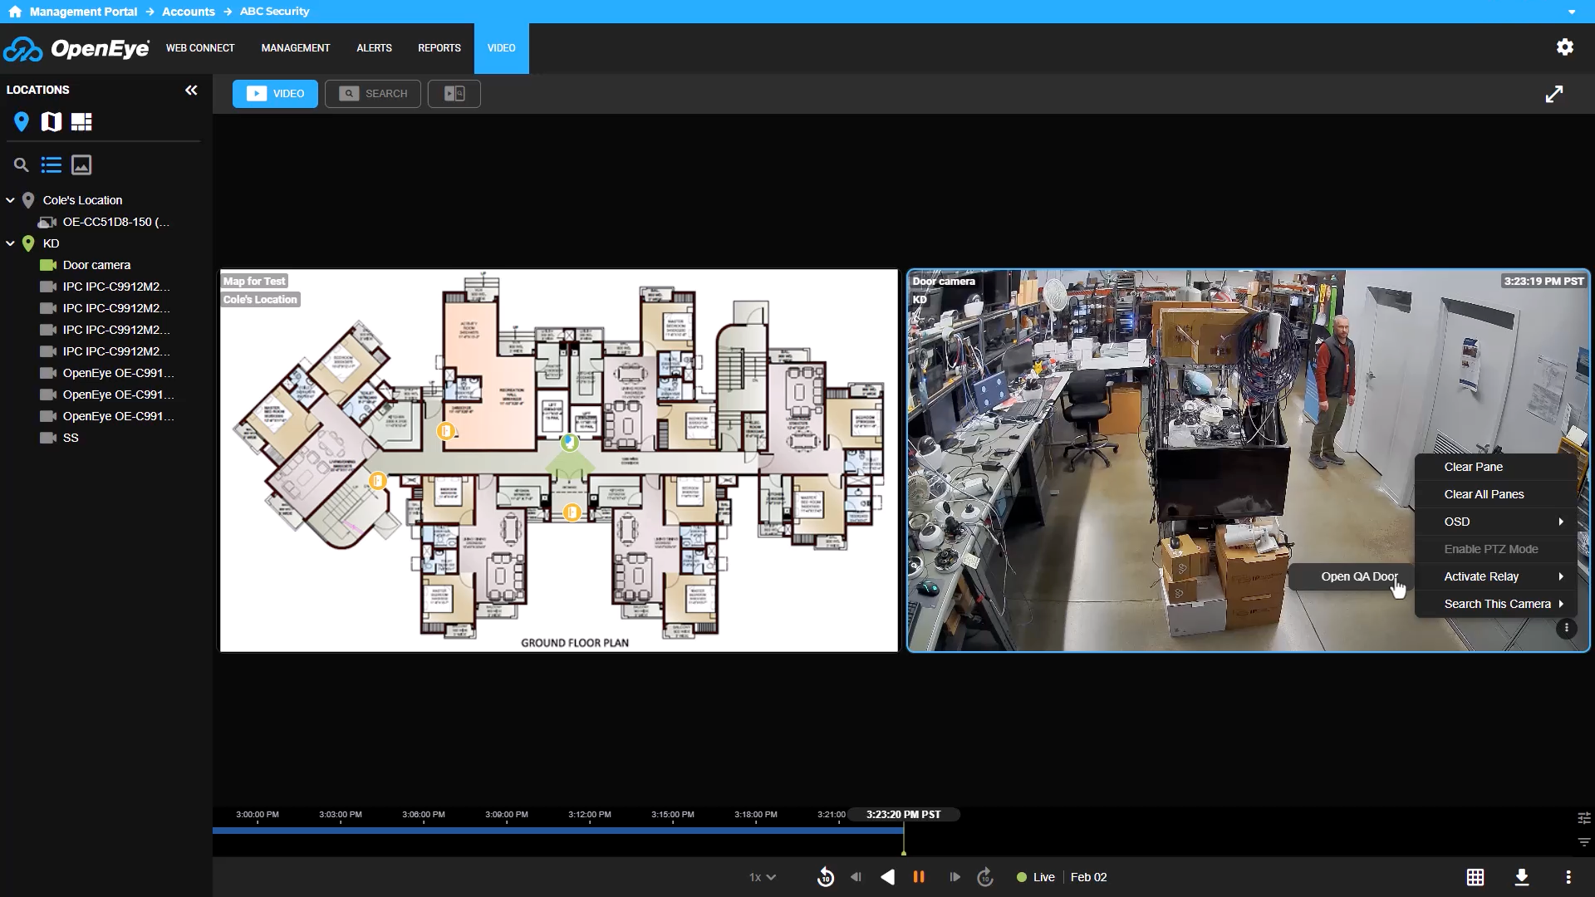Click the Search button in toolbar

(x=373, y=94)
